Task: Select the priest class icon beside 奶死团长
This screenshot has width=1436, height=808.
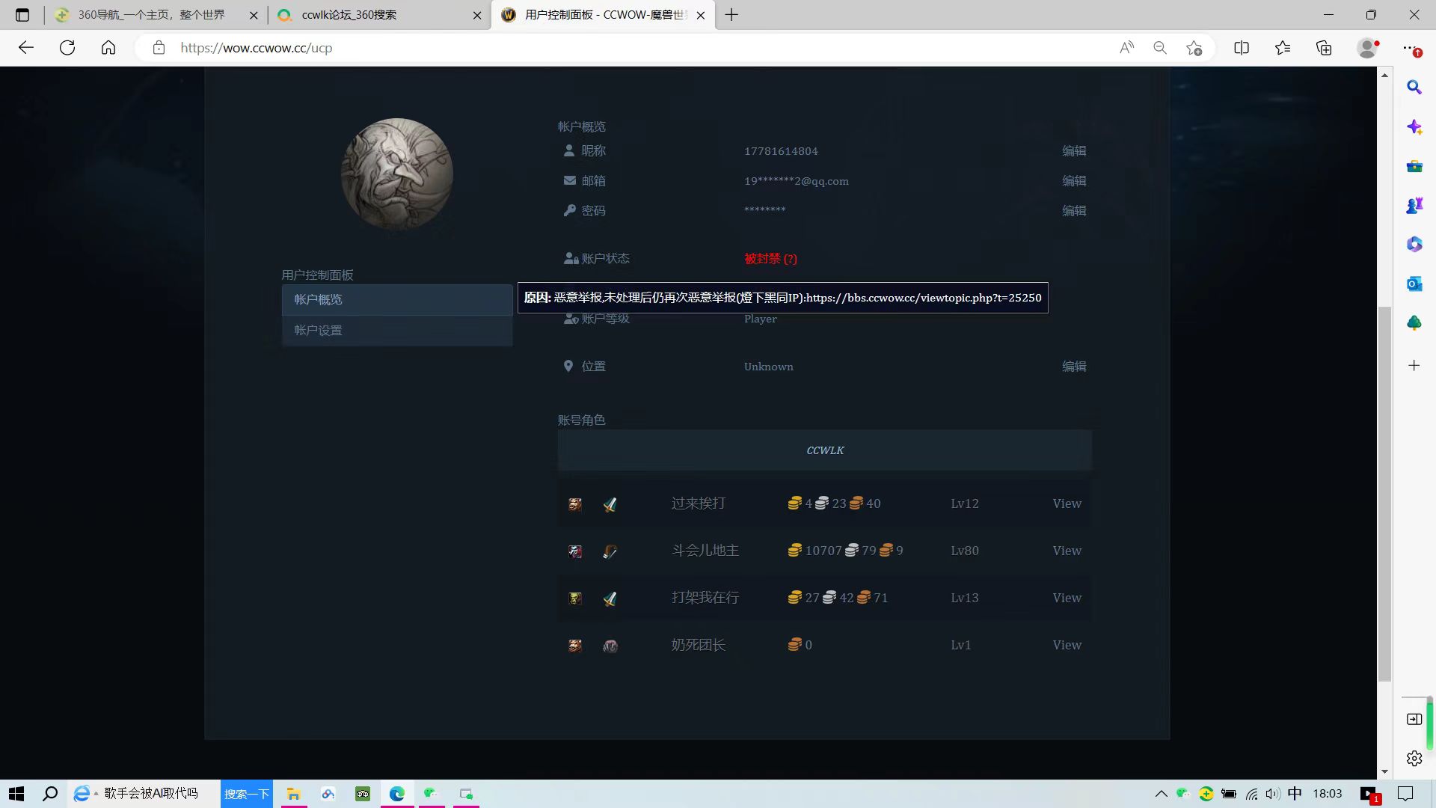Action: pos(610,646)
